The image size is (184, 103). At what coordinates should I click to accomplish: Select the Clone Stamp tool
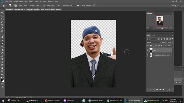2,37
